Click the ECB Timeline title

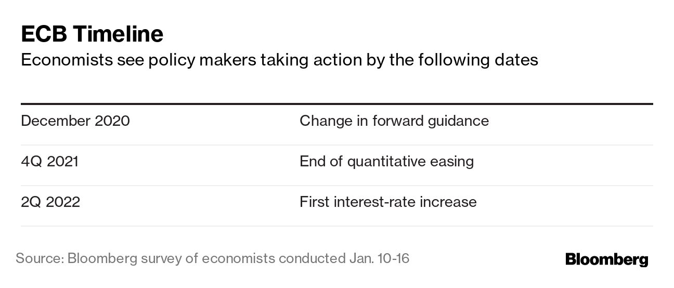pyautogui.click(x=92, y=34)
